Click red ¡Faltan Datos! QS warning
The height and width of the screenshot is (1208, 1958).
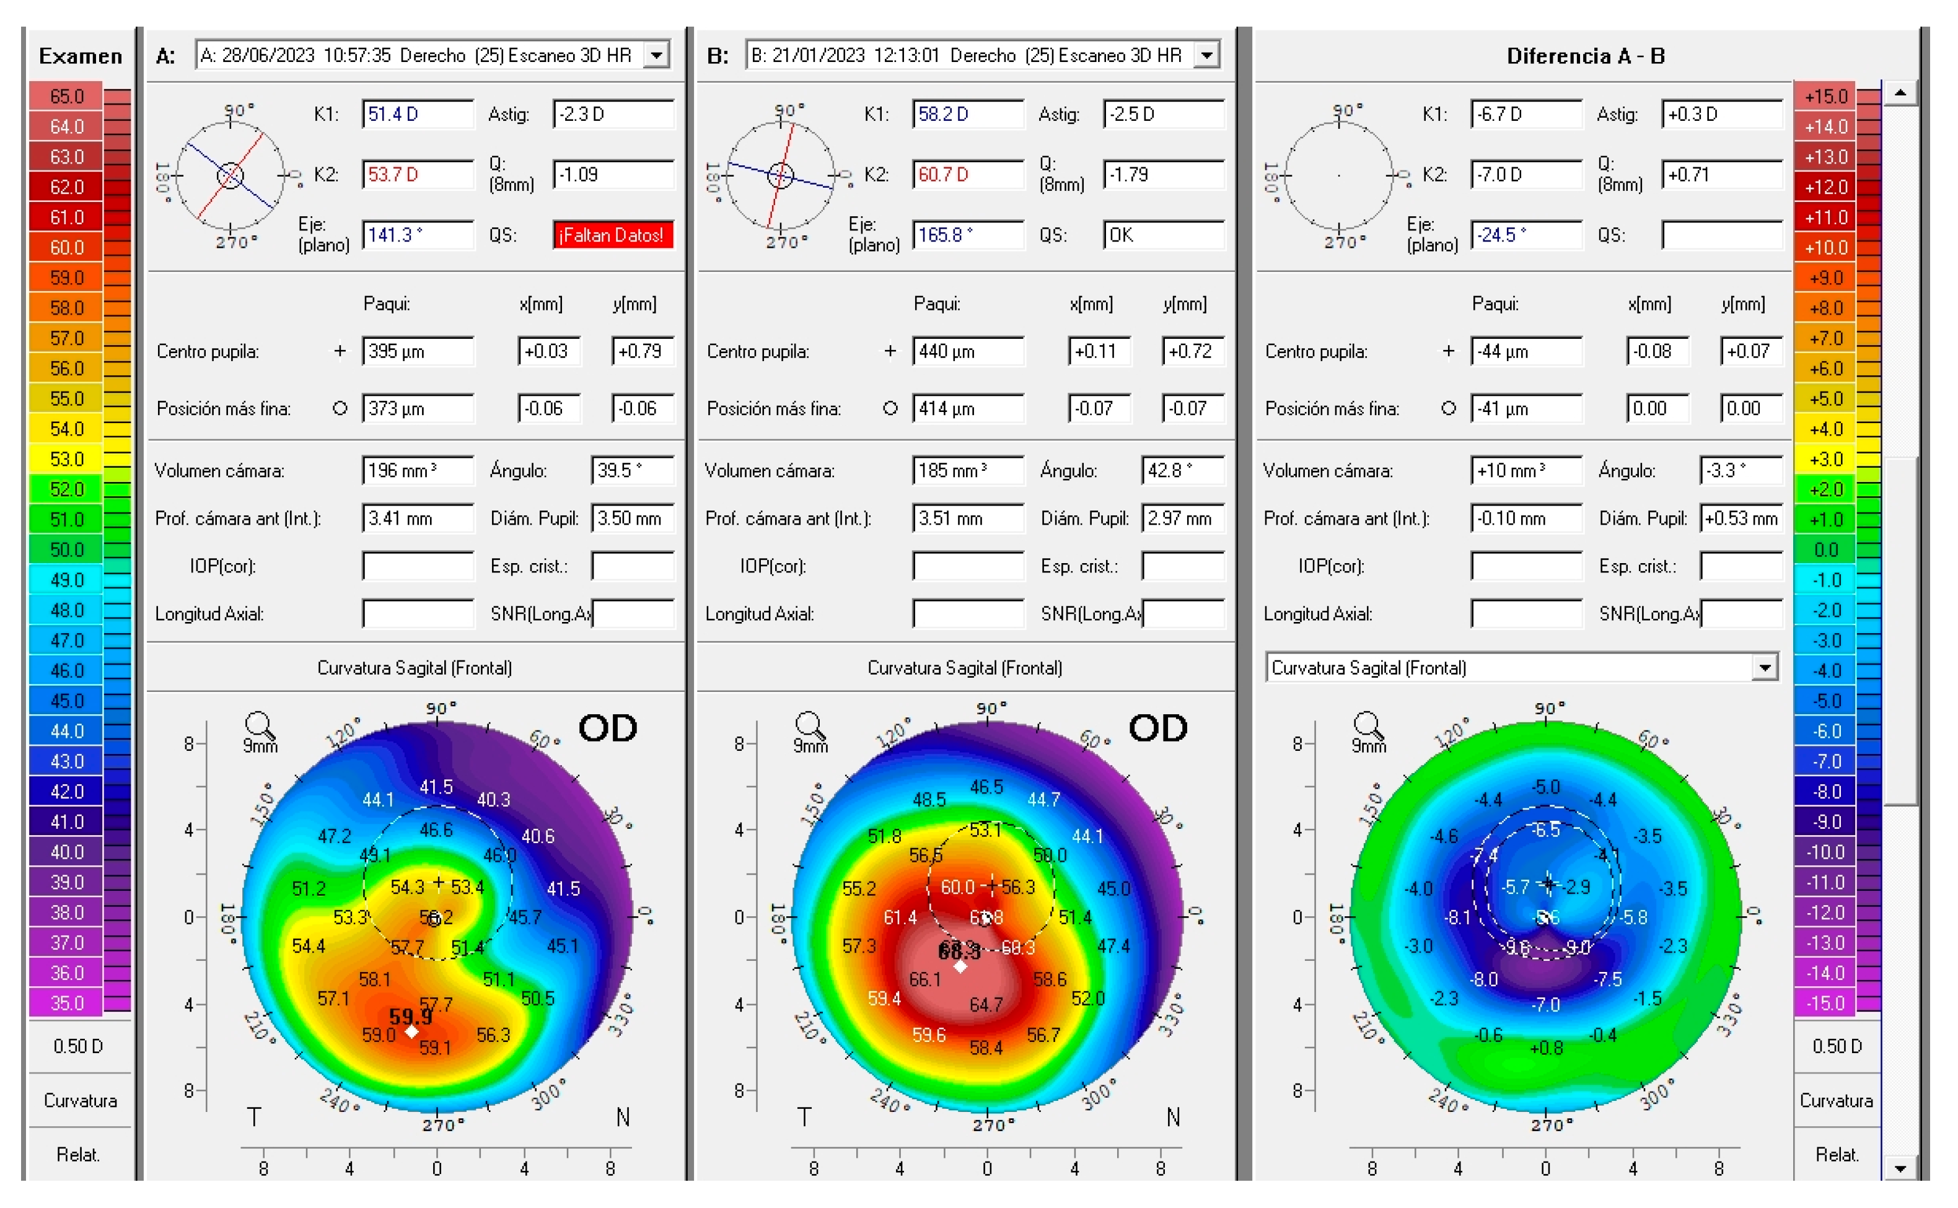coord(613,235)
